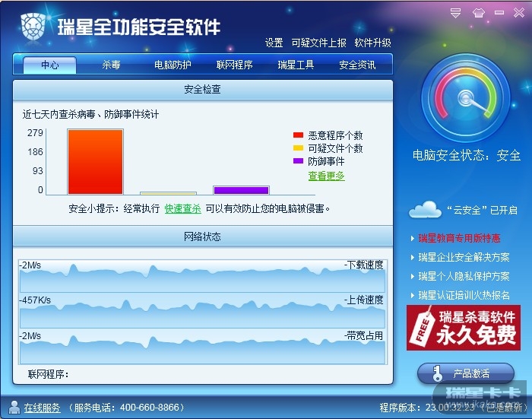Viewport: 532px width, 419px height.
Task: Click the 瑞星全功能安全软件 title text
Action: (139, 27)
